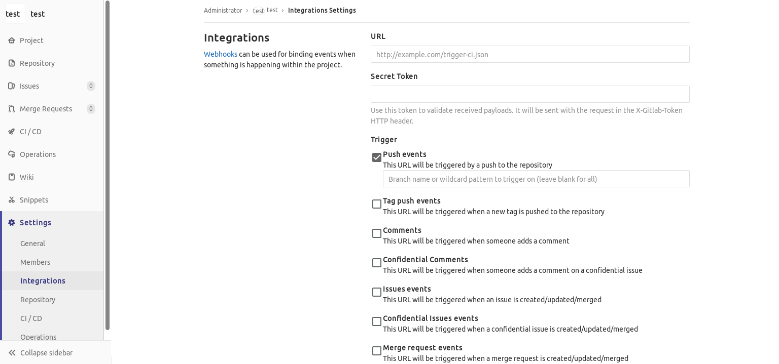The width and height of the screenshot is (779, 364).
Task: Open Merge Requests in the sidebar
Action: [52, 109]
